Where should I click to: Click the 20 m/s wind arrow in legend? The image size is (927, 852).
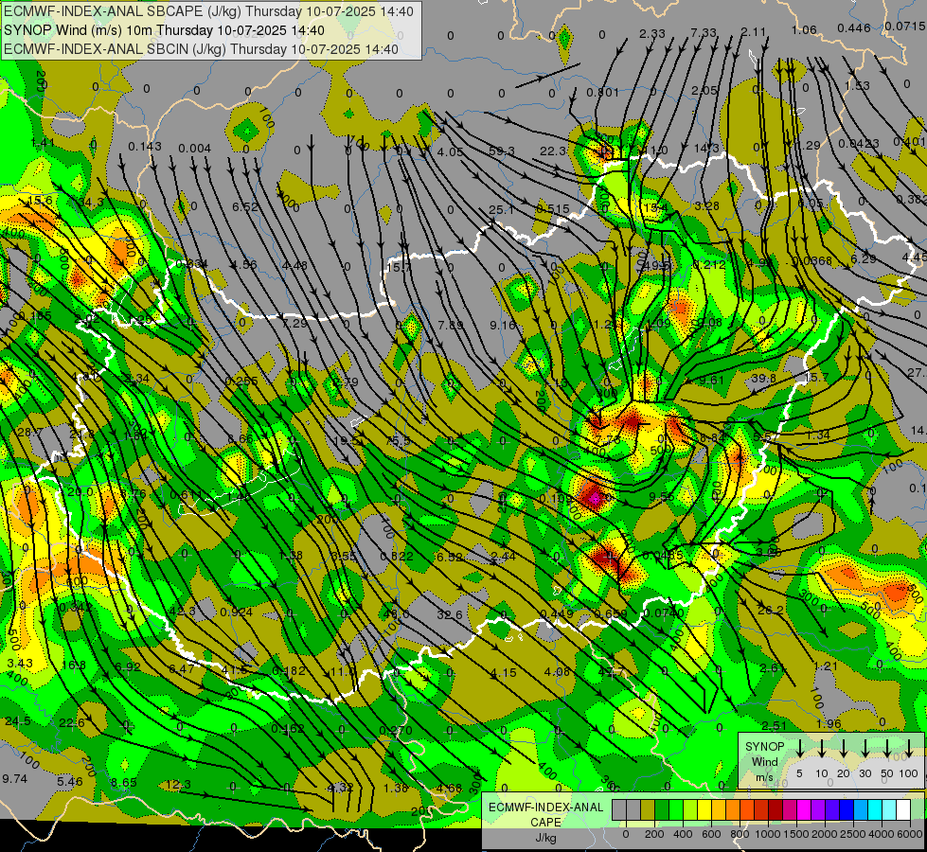click(844, 748)
